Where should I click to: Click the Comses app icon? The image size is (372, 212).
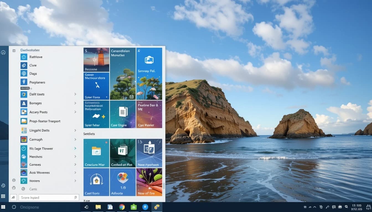pos(24,165)
